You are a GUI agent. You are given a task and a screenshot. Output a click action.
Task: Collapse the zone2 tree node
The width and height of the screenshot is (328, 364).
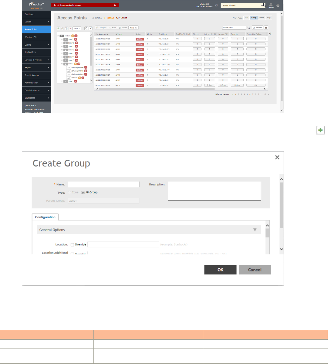pos(62,64)
